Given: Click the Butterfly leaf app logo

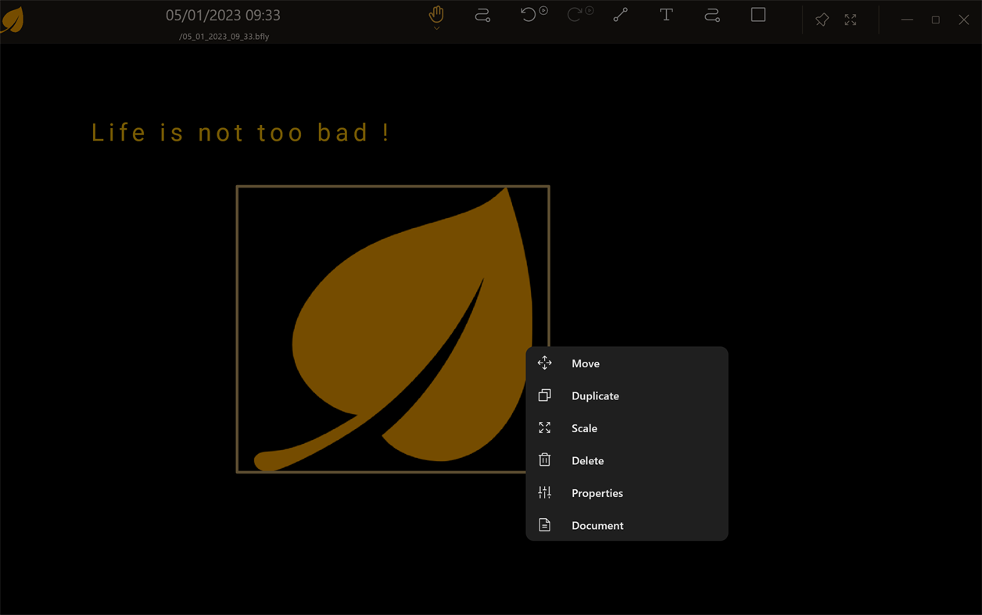Looking at the screenshot, I should (x=12, y=20).
